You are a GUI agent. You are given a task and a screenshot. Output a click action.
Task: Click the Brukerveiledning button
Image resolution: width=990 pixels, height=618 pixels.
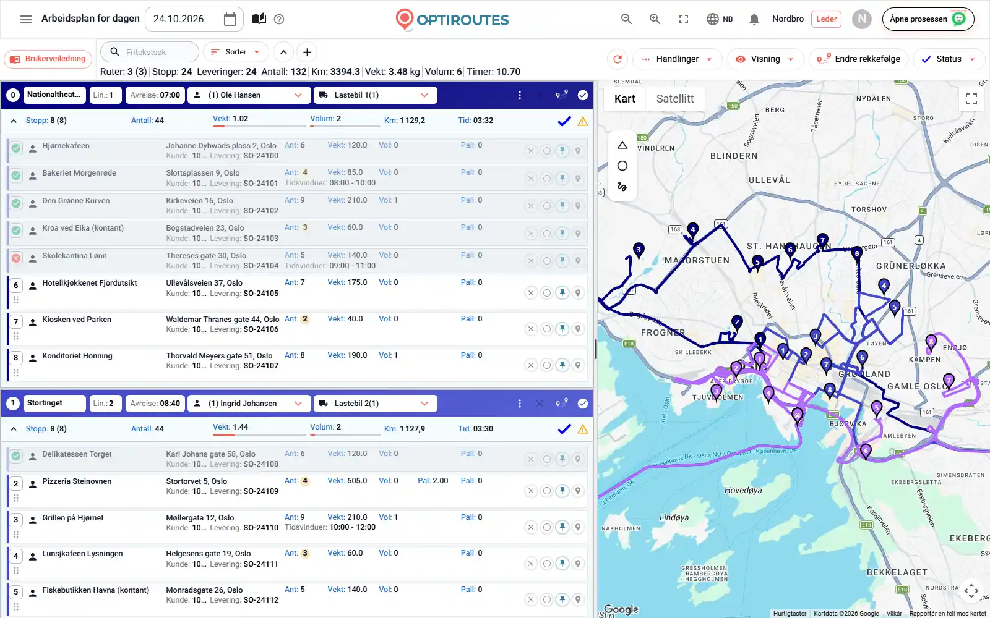coord(48,59)
